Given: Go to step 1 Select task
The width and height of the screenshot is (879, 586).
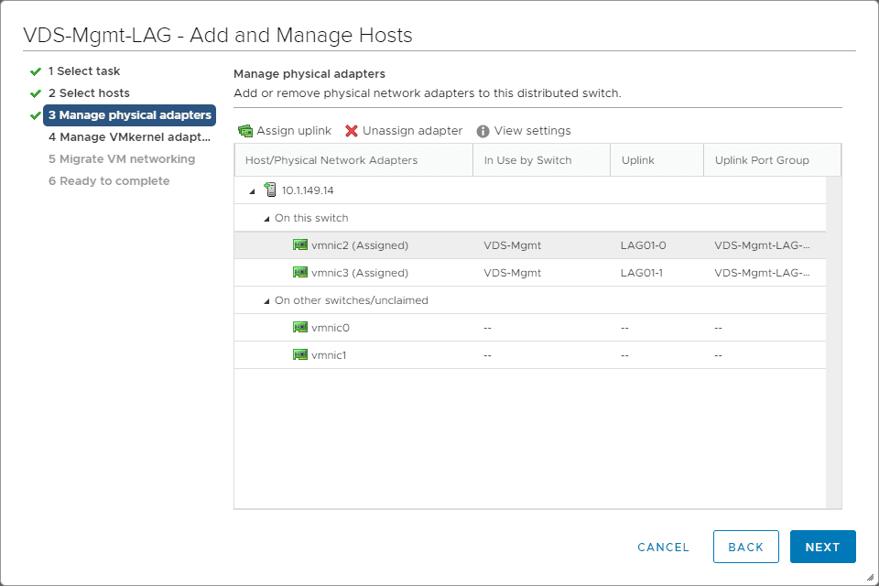Looking at the screenshot, I should click(84, 71).
